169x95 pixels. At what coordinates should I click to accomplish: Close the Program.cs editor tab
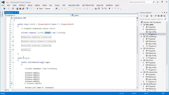click(18, 13)
